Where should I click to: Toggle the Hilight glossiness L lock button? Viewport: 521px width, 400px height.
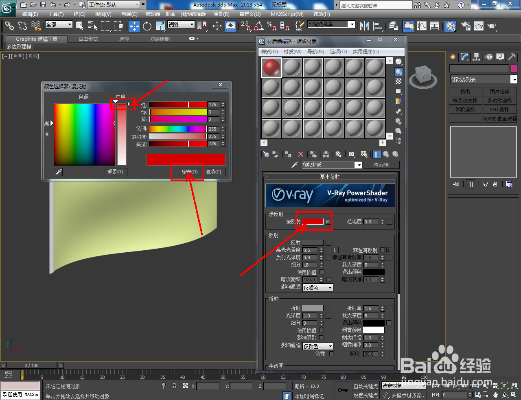(335, 250)
